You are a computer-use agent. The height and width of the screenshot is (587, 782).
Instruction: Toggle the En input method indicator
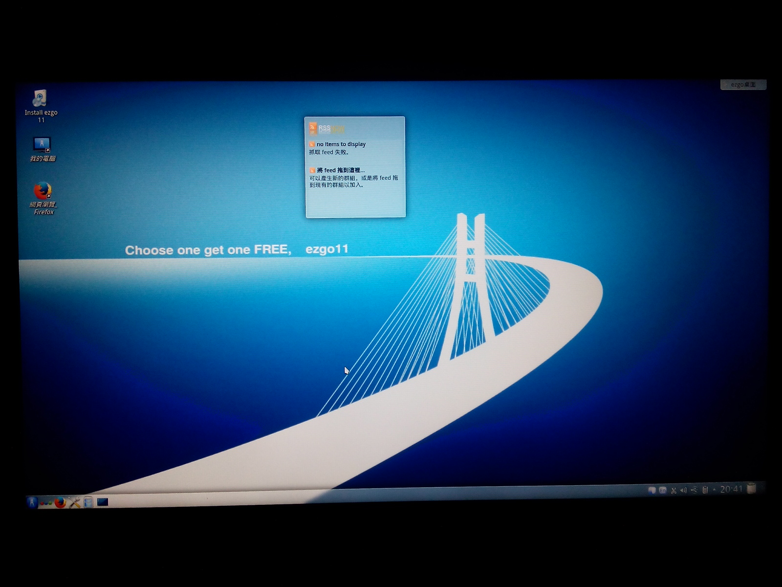point(663,490)
